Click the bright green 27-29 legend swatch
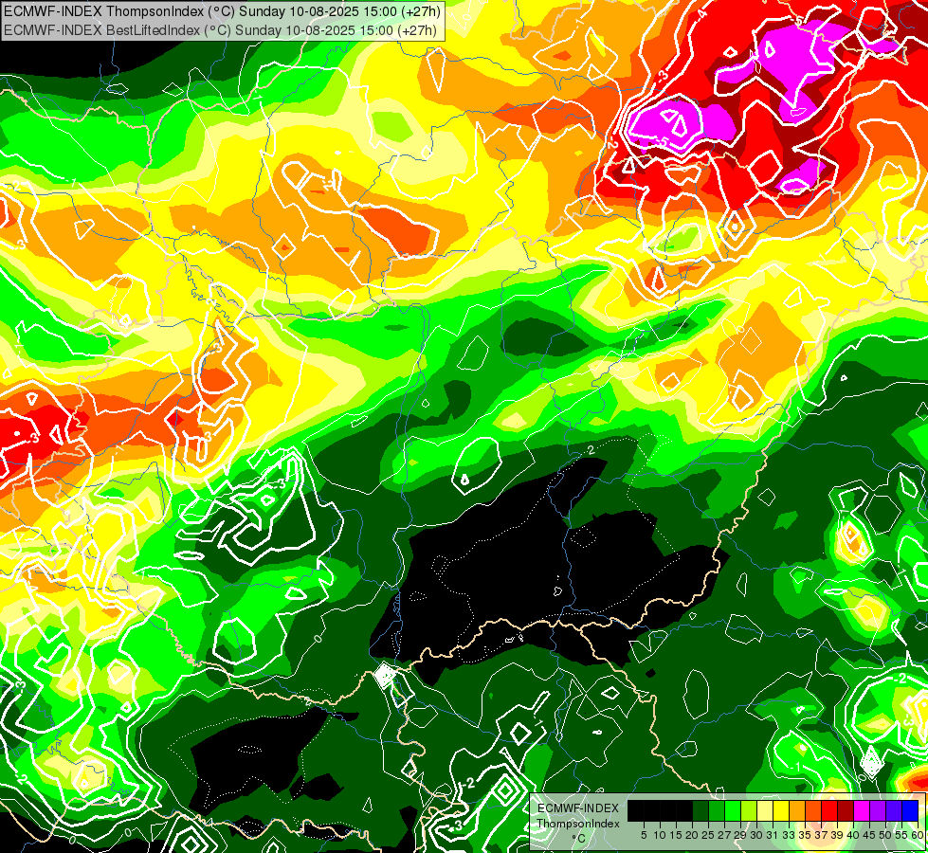The width and height of the screenshot is (928, 853). 733,810
